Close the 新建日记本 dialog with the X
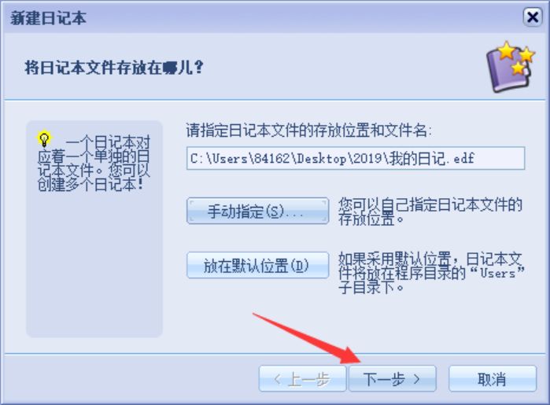Viewport: 550px width, 405px height. [533, 17]
